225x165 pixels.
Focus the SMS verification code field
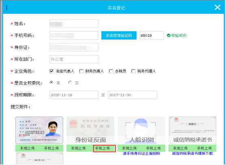(x=151, y=35)
